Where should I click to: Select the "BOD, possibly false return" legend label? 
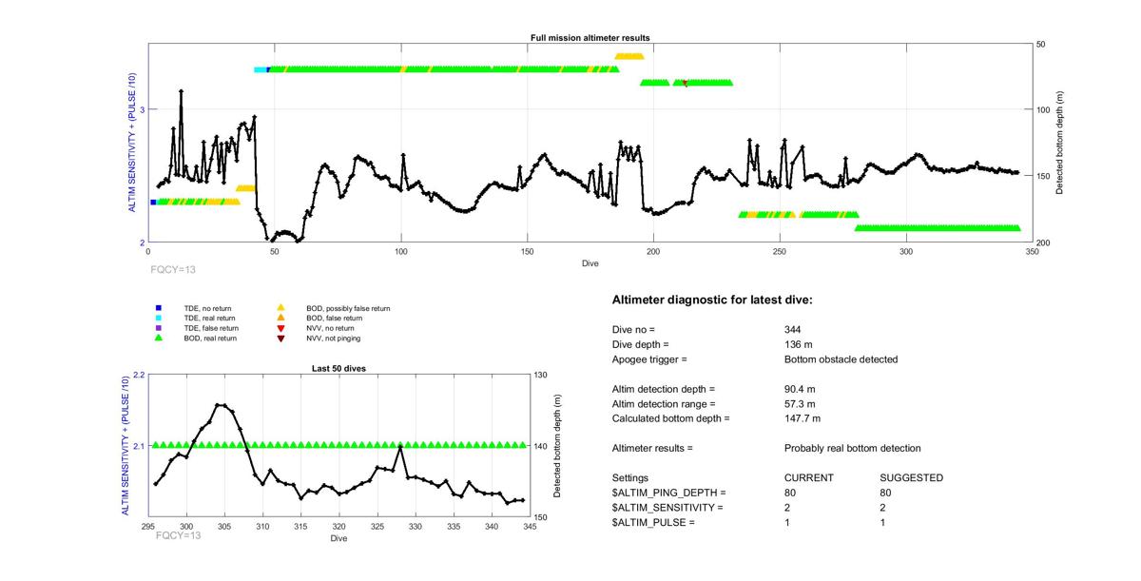(x=348, y=308)
